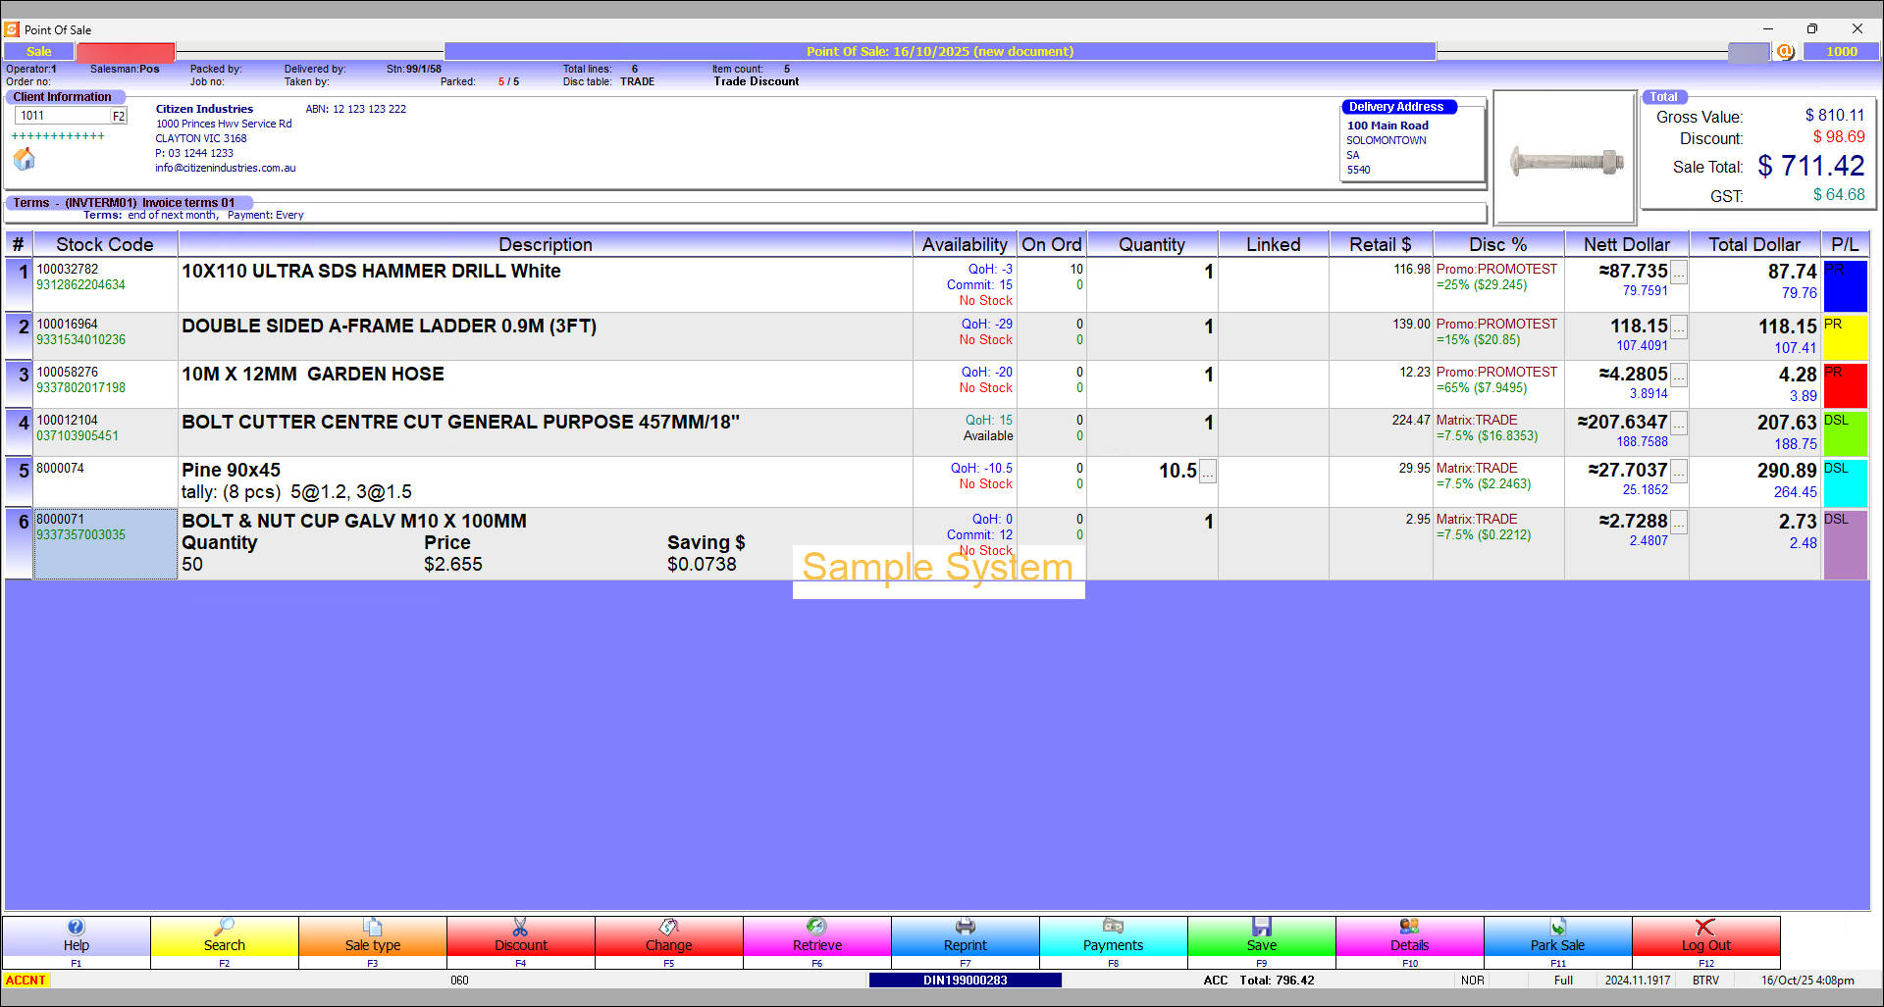
Task: Reprint the document using the printer icon
Action: (x=966, y=926)
